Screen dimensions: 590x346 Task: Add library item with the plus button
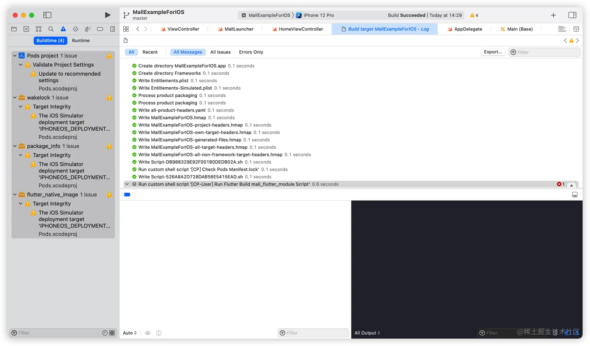tap(553, 15)
